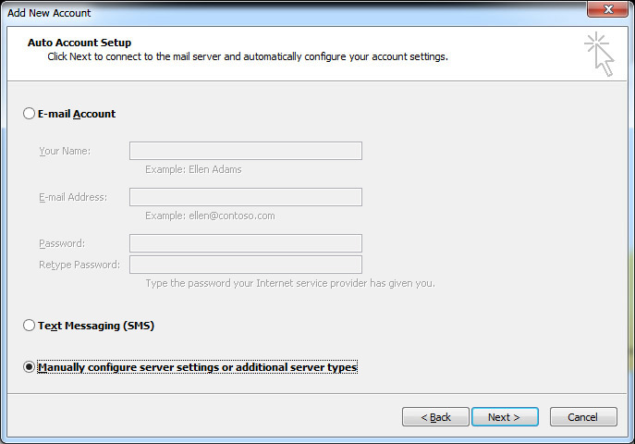The width and height of the screenshot is (635, 444).
Task: Click the Auto Account Setup heading
Action: pos(79,43)
